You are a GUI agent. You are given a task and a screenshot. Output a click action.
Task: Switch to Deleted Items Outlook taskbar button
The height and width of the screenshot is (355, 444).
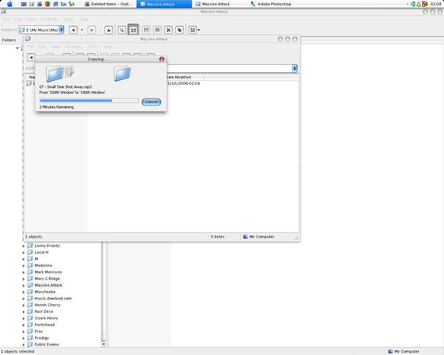109,4
